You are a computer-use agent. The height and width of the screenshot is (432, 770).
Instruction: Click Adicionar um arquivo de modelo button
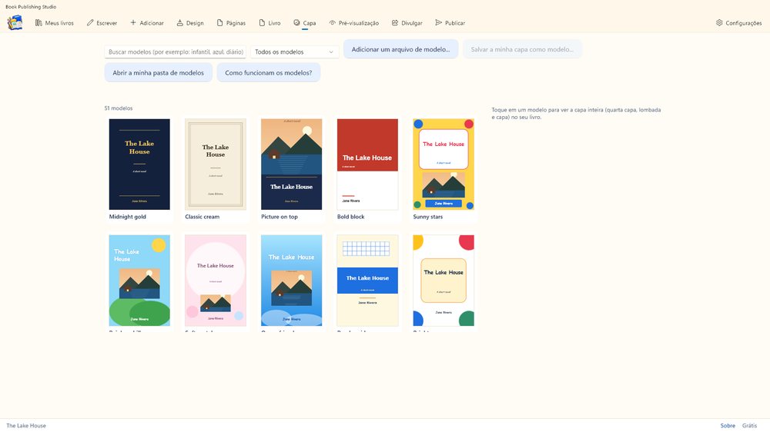click(400, 49)
